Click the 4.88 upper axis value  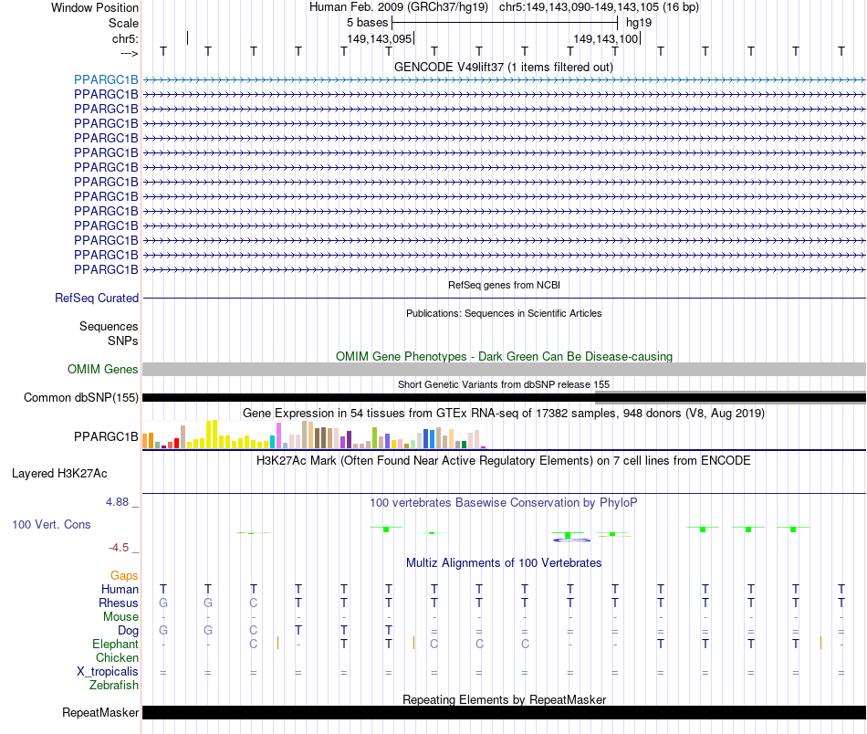pyautogui.click(x=117, y=502)
